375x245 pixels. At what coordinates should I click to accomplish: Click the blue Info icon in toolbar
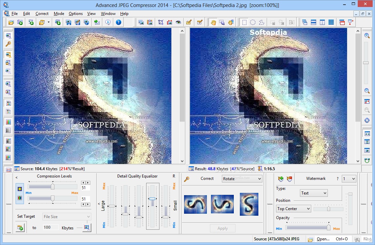click(108, 23)
